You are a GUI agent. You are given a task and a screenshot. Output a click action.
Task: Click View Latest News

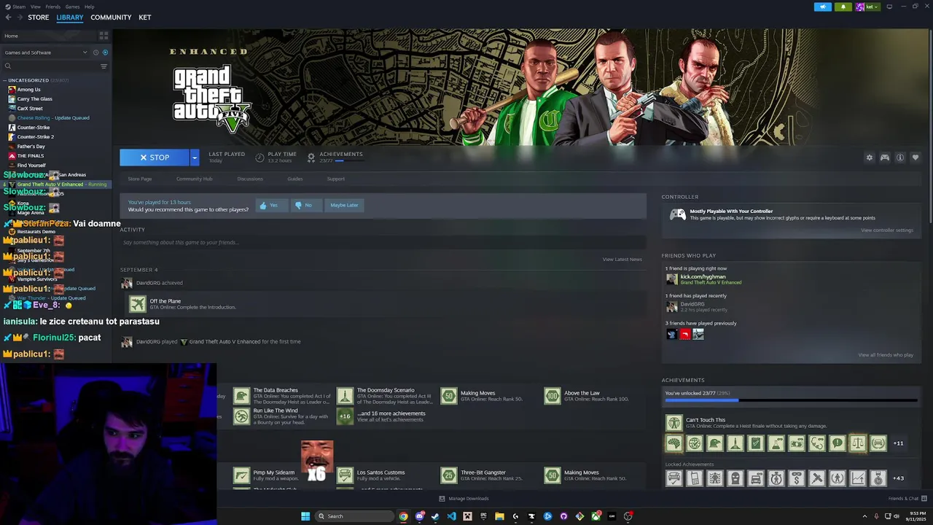622,260
